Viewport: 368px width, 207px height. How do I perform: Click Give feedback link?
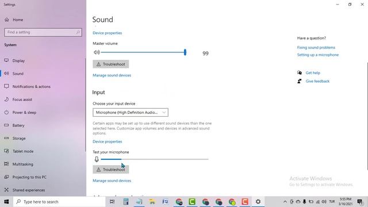317,81
